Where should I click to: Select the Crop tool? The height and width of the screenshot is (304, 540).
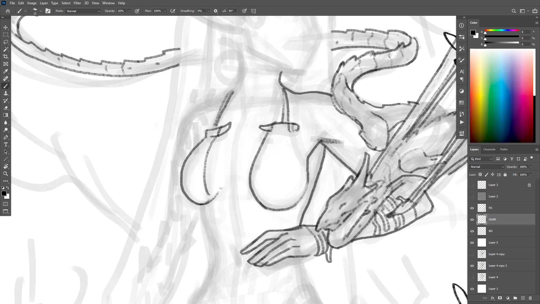tap(6, 57)
